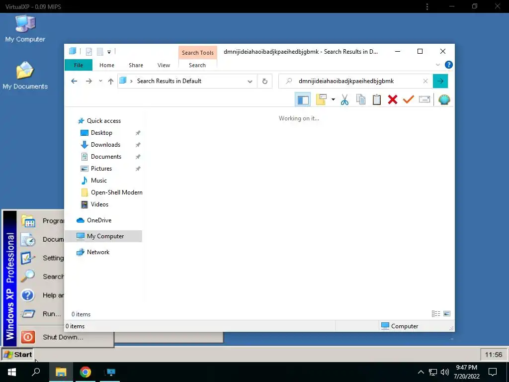Viewport: 509px width, 382px height.
Task: Click the File Explorer taskbar icon
Action: tap(61, 372)
